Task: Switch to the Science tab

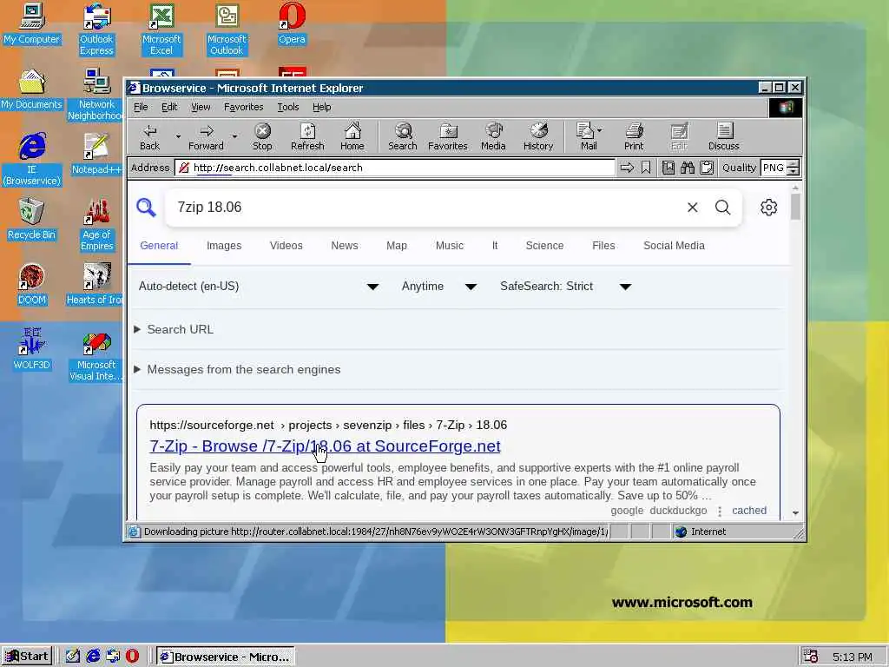Action: click(544, 246)
